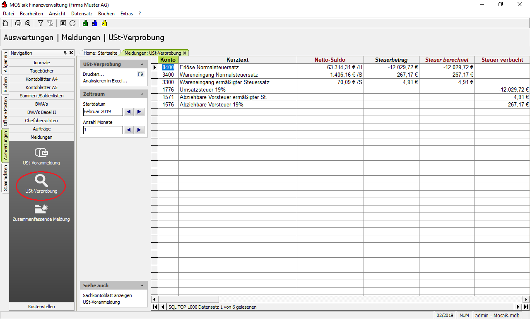Click Sachkontoblatt anzeigen link
The image size is (530, 319).
tap(107, 295)
